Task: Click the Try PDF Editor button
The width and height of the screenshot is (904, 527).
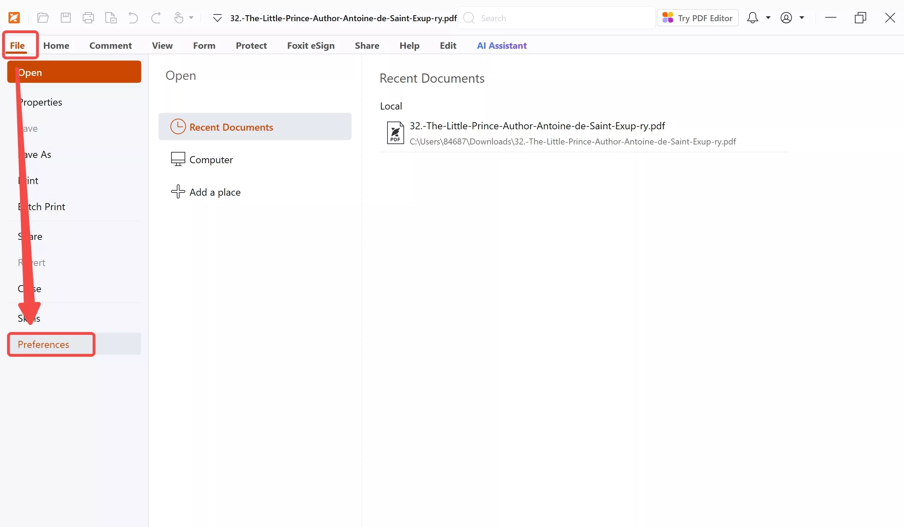Action: point(698,18)
